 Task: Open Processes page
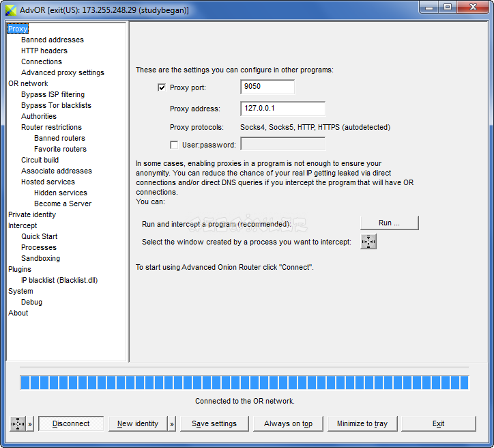pos(39,247)
